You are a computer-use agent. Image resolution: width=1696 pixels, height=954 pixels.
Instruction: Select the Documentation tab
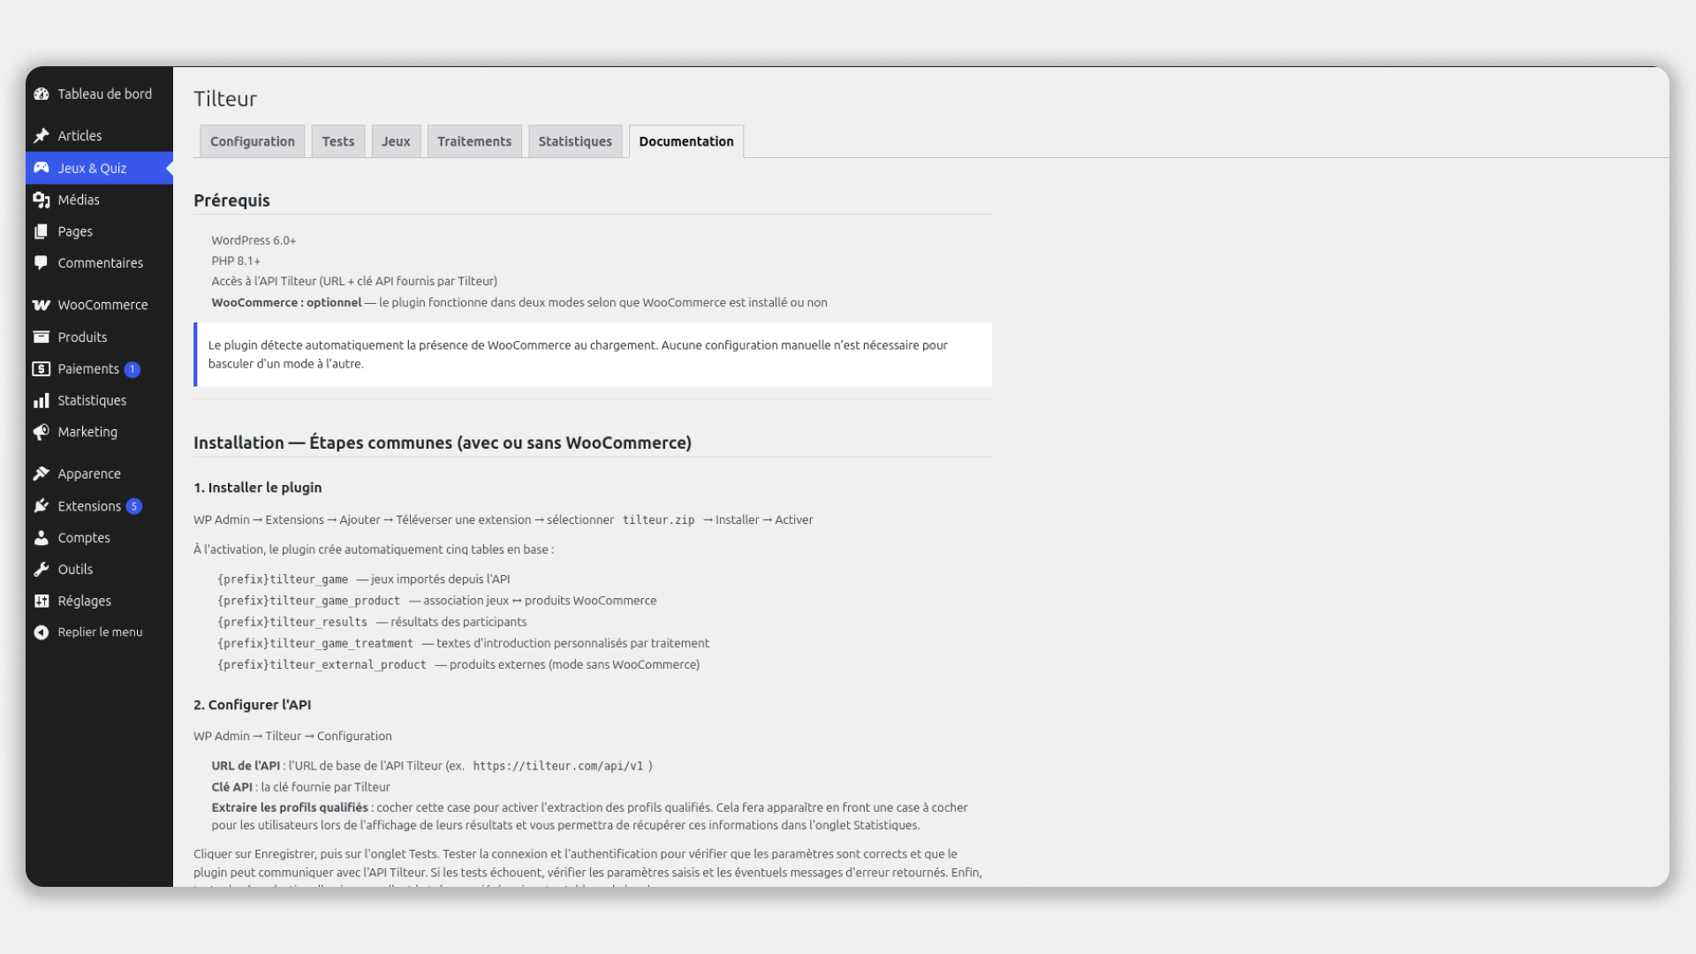coord(686,141)
